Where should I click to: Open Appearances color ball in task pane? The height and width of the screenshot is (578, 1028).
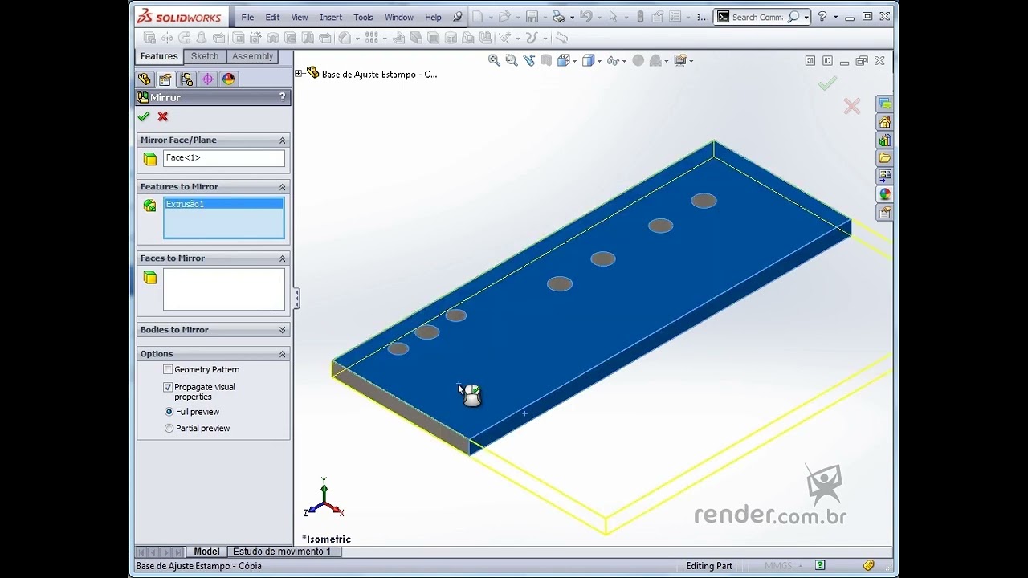coord(885,194)
